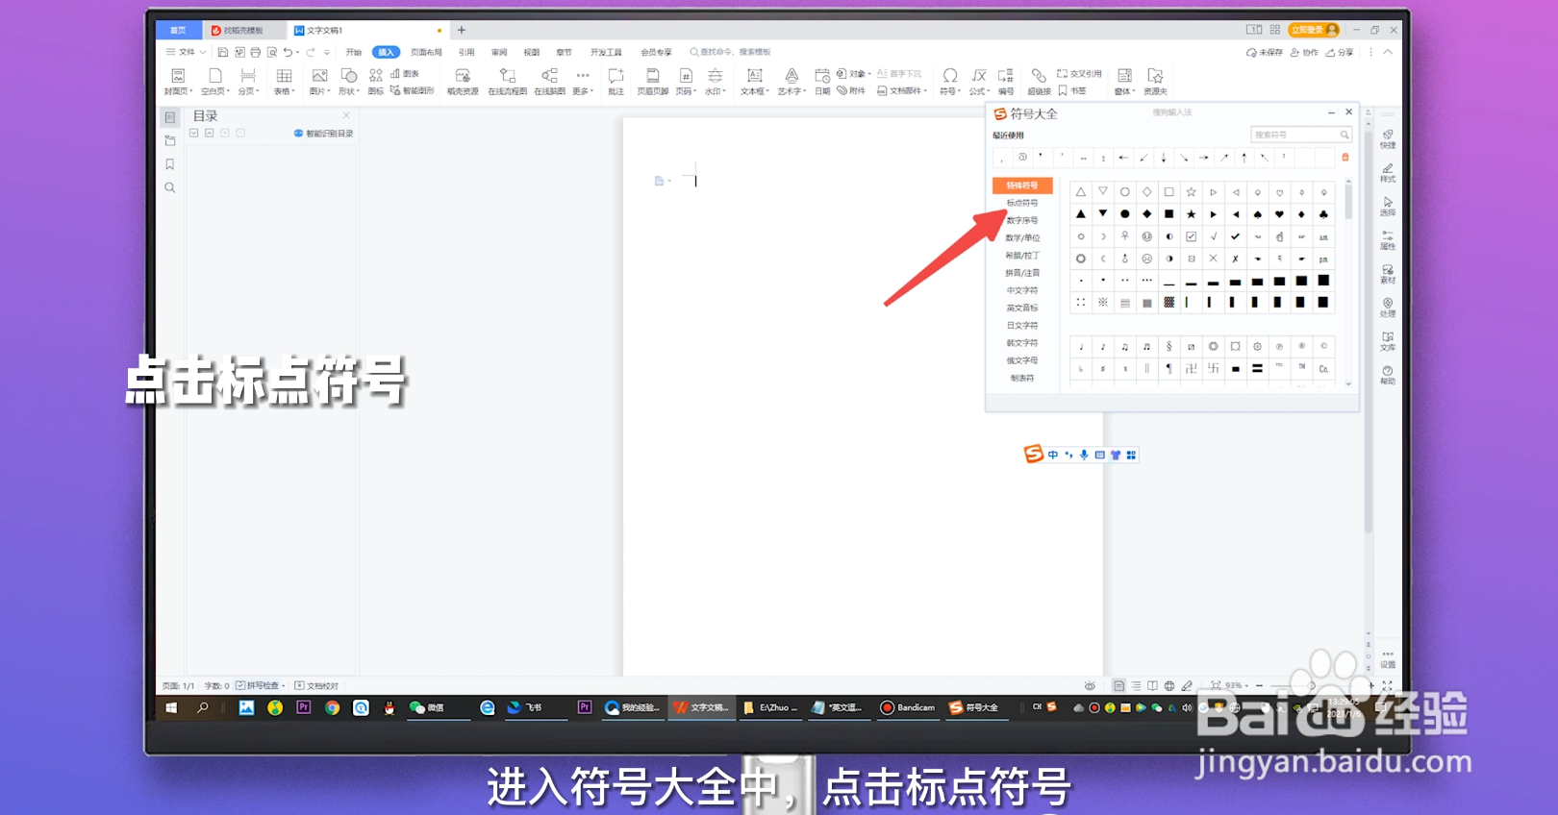Viewport: 1558px width, 815px height.
Task: Insert a blank page (空白页)
Action: tap(215, 82)
